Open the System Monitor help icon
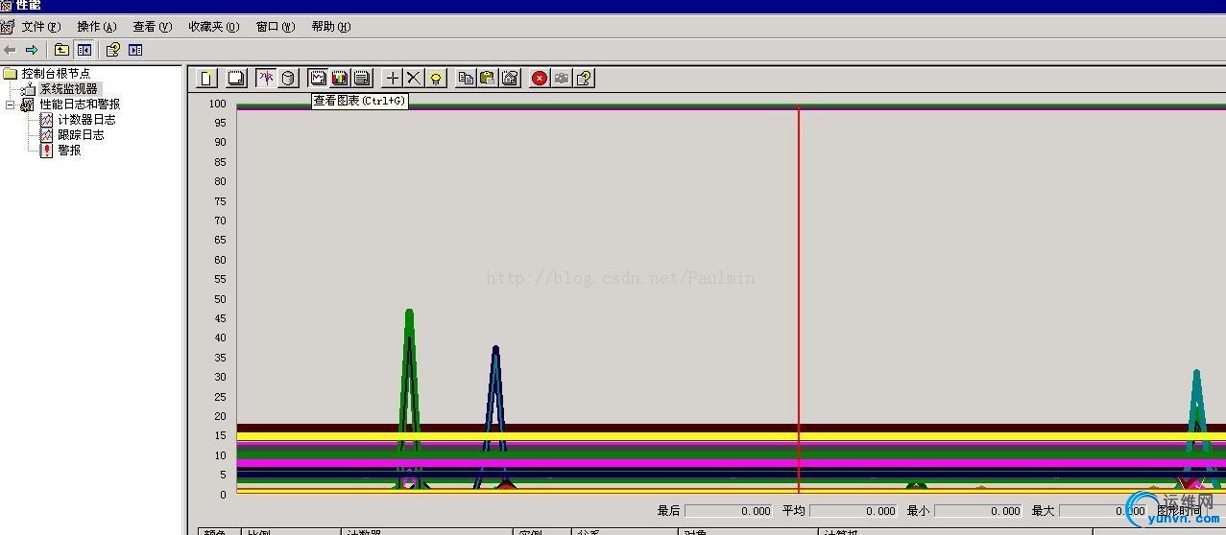The width and height of the screenshot is (1226, 535). tap(584, 78)
